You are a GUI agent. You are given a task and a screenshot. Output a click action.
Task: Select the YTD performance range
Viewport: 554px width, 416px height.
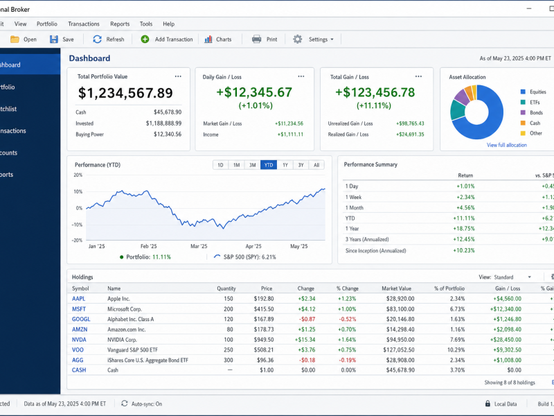[x=269, y=165]
